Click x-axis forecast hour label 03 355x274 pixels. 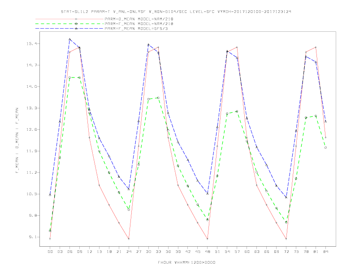60,252
